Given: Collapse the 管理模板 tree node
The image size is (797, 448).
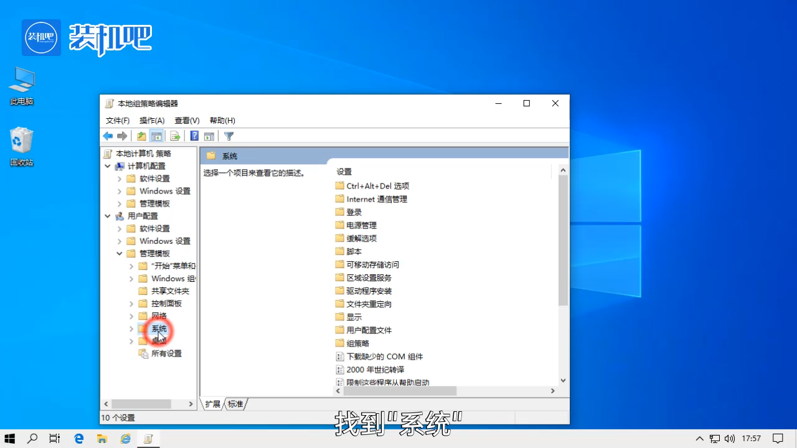Looking at the screenshot, I should [120, 253].
